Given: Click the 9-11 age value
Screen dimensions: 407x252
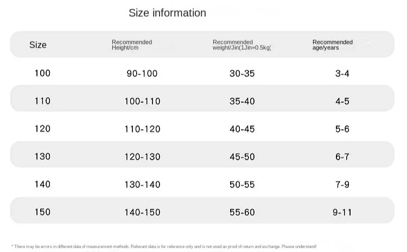Looking at the screenshot, I should click(x=342, y=212).
